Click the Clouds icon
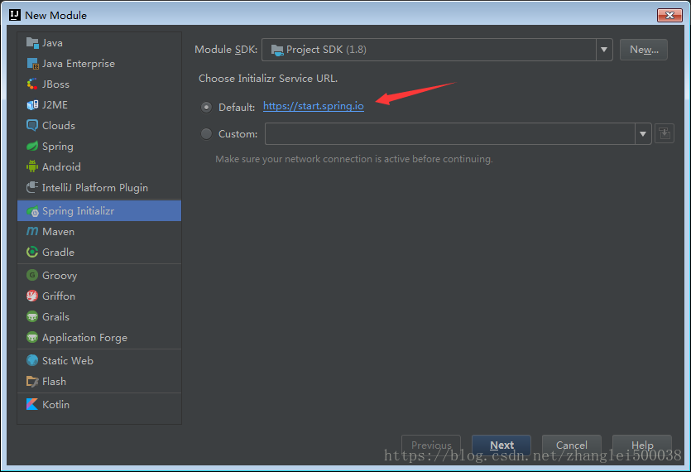This screenshot has height=472, width=691. click(32, 126)
